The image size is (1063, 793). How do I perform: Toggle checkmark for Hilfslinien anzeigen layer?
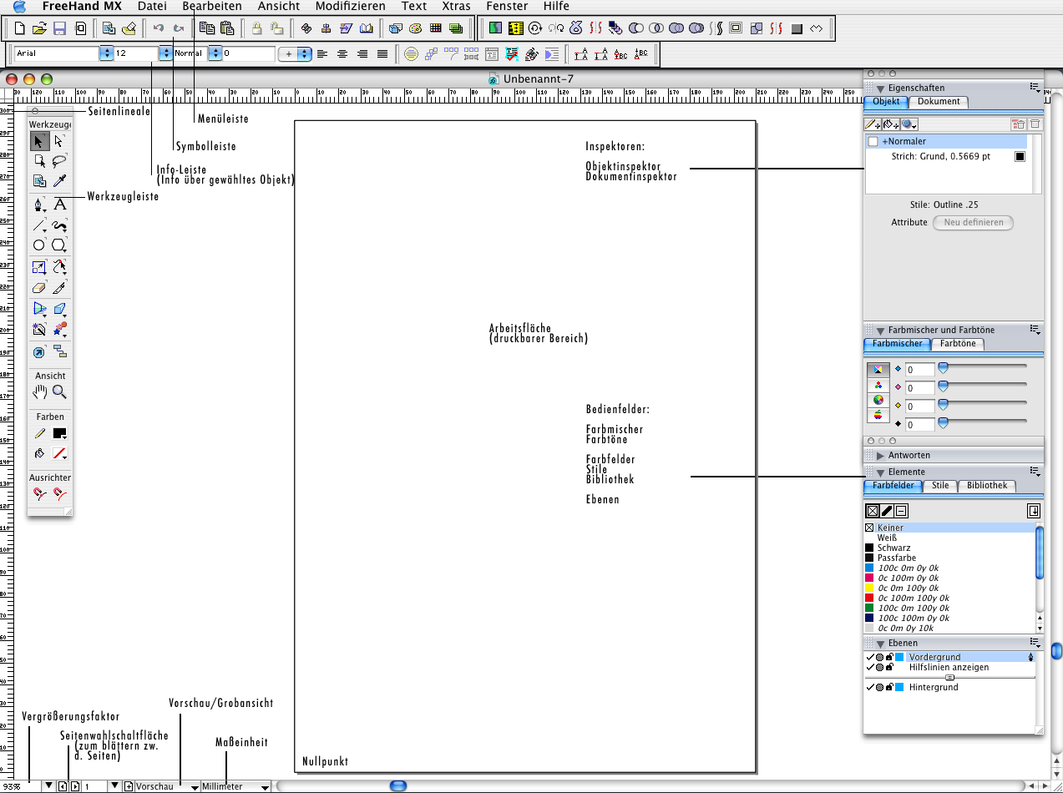870,668
